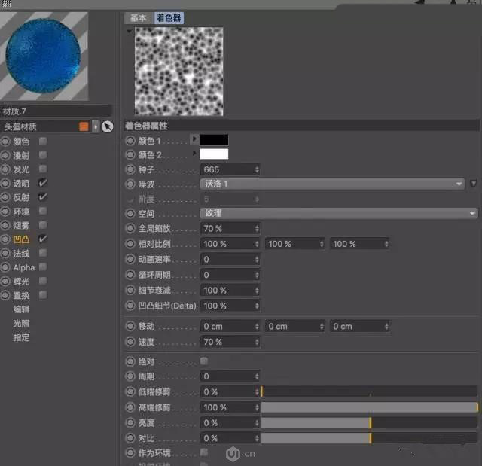Screen dimensions: 482x466
Task: Open the 编辑 section
Action: point(21,309)
